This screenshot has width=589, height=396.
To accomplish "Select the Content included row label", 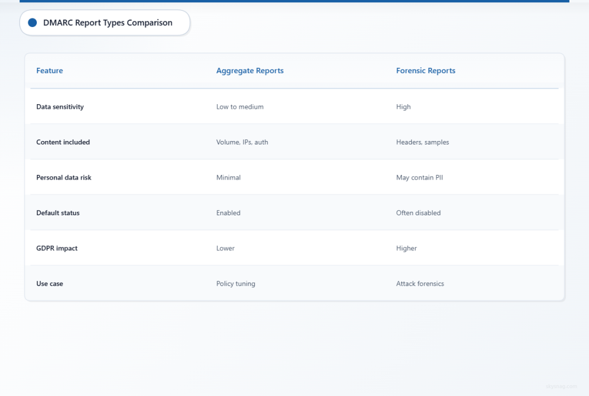I will (x=63, y=142).
